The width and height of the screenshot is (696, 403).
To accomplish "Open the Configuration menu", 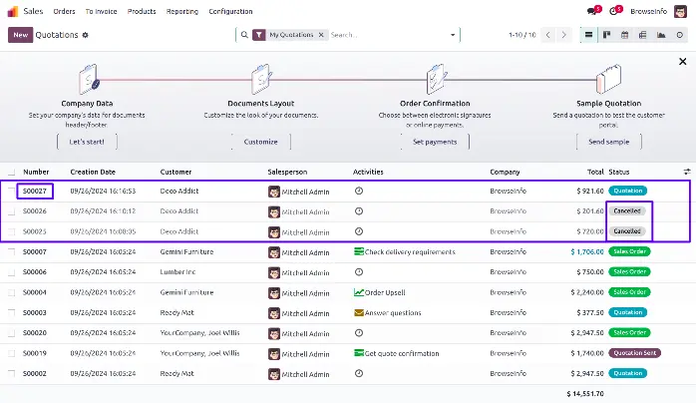I will coord(230,11).
